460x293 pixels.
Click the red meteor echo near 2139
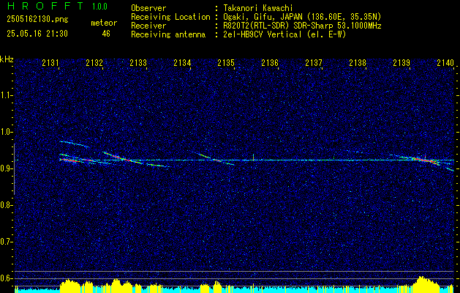(424, 160)
